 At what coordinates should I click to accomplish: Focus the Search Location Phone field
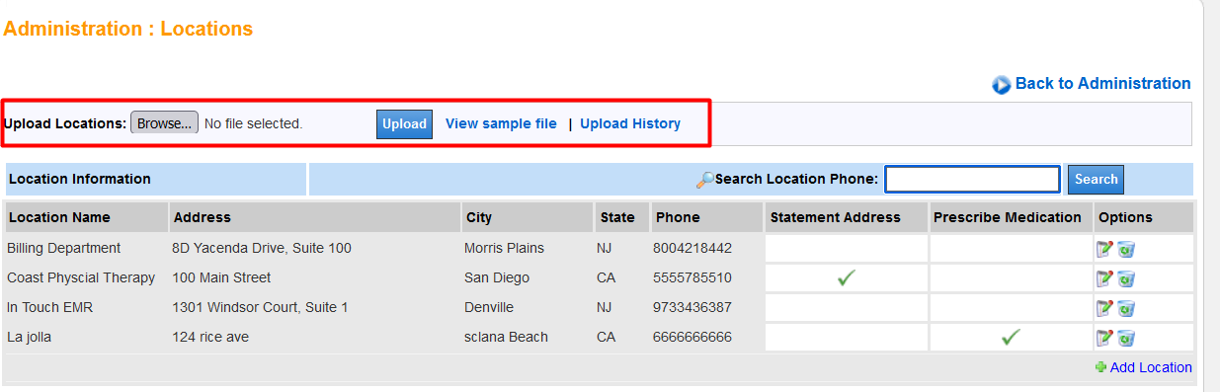pyautogui.click(x=972, y=179)
